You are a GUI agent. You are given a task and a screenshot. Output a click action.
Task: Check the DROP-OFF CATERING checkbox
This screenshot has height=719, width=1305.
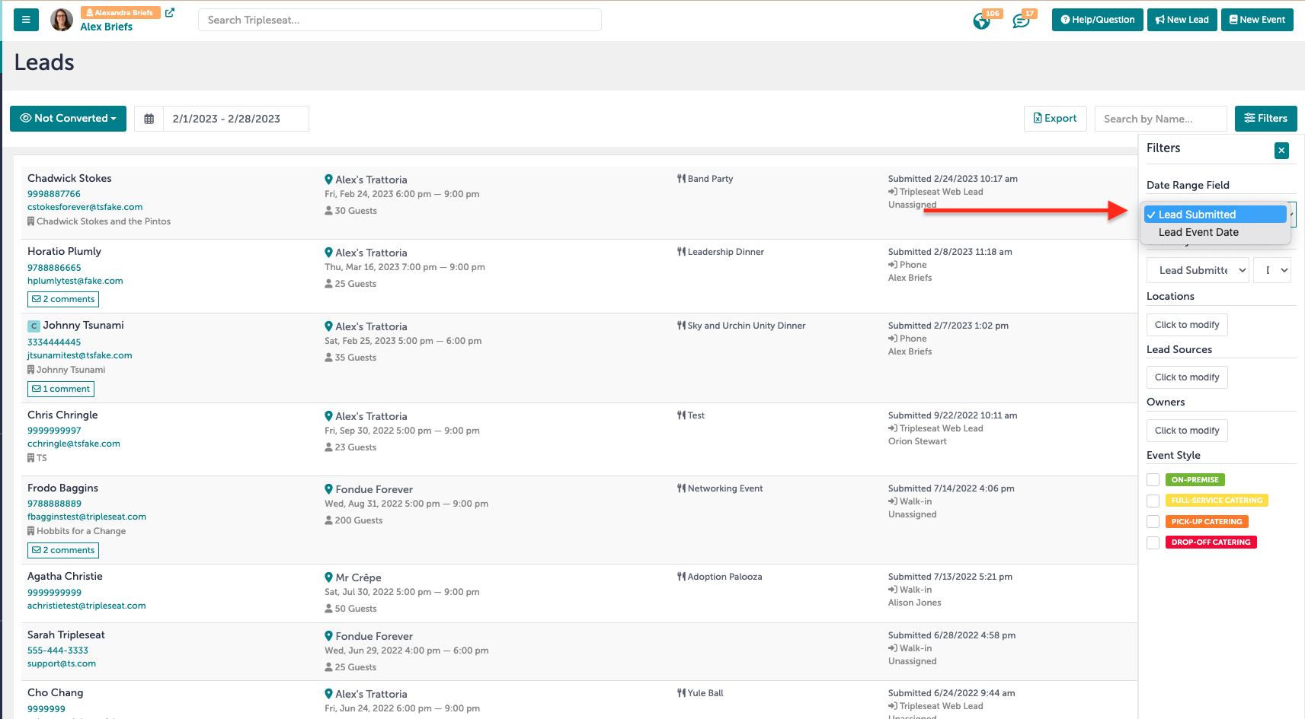pos(1153,542)
